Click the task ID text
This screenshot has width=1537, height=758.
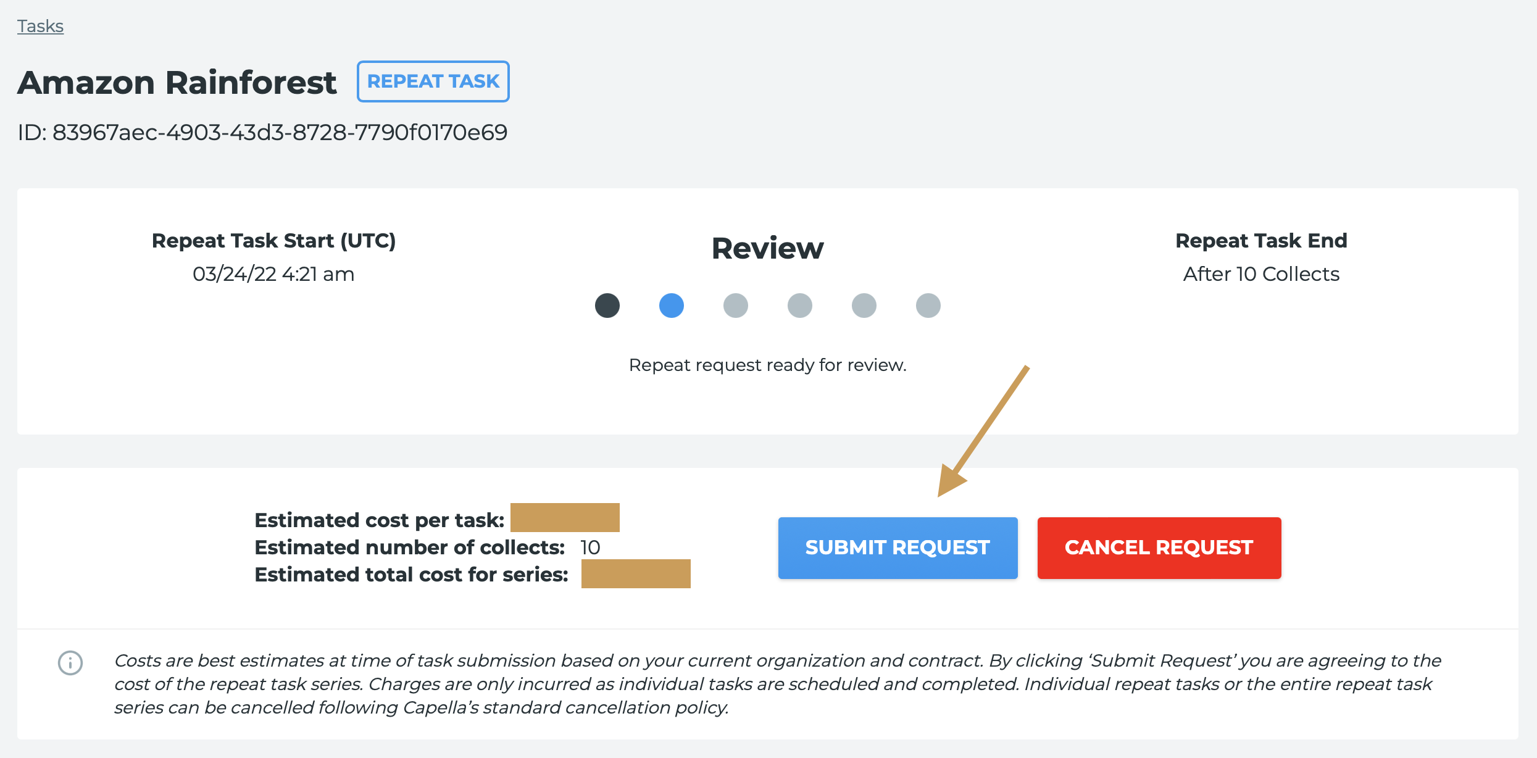coord(262,132)
